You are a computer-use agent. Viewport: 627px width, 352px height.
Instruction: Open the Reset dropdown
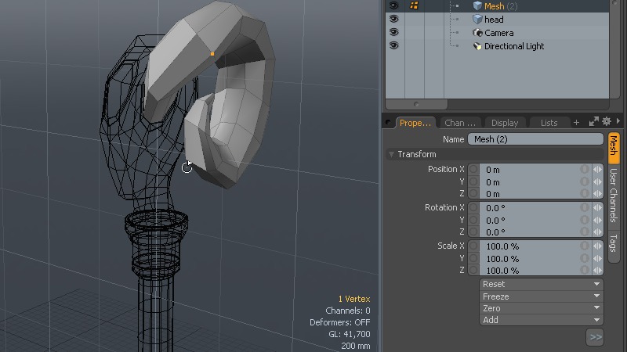541,284
